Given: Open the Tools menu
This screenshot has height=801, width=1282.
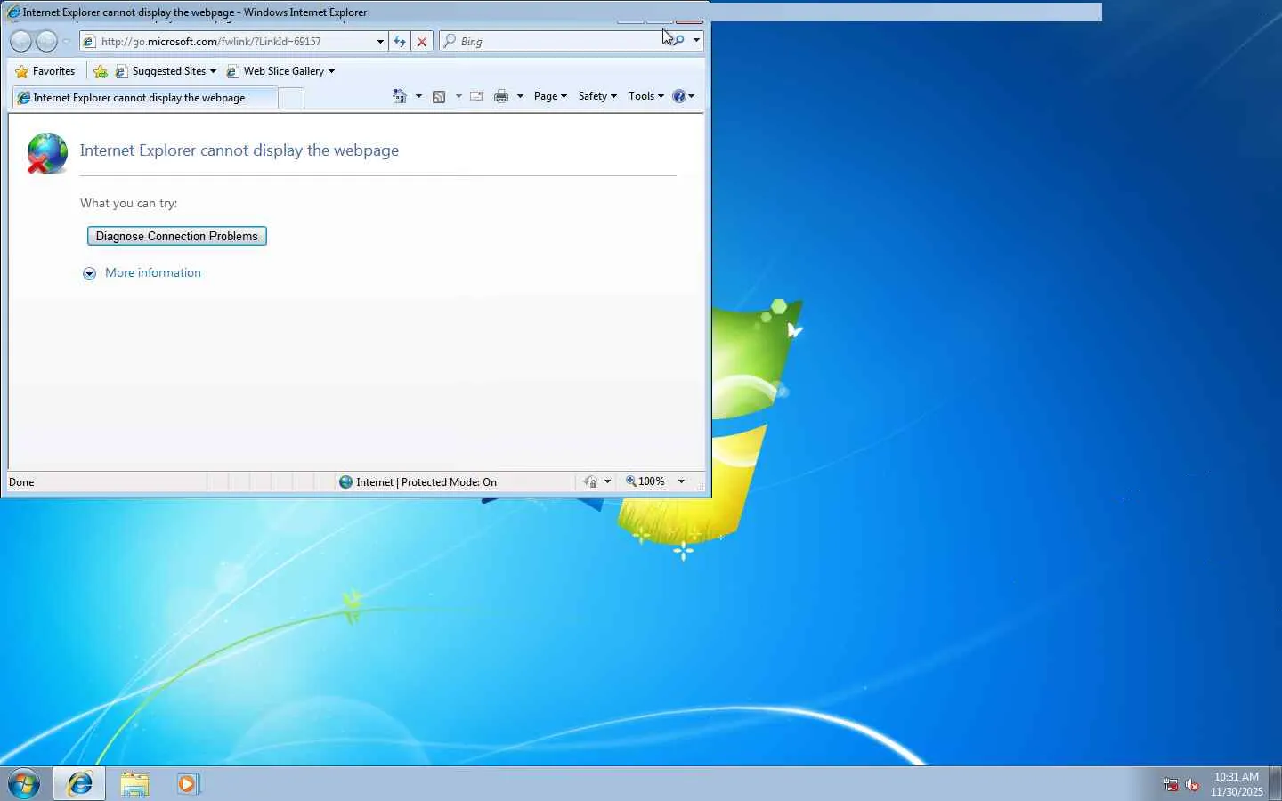Looking at the screenshot, I should (645, 96).
